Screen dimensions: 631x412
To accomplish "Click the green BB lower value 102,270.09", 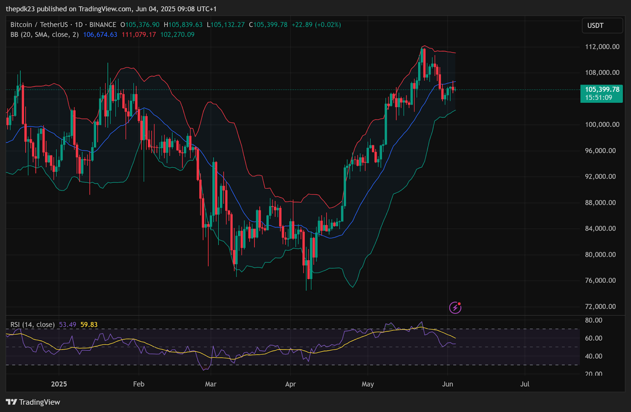I will coord(177,35).
